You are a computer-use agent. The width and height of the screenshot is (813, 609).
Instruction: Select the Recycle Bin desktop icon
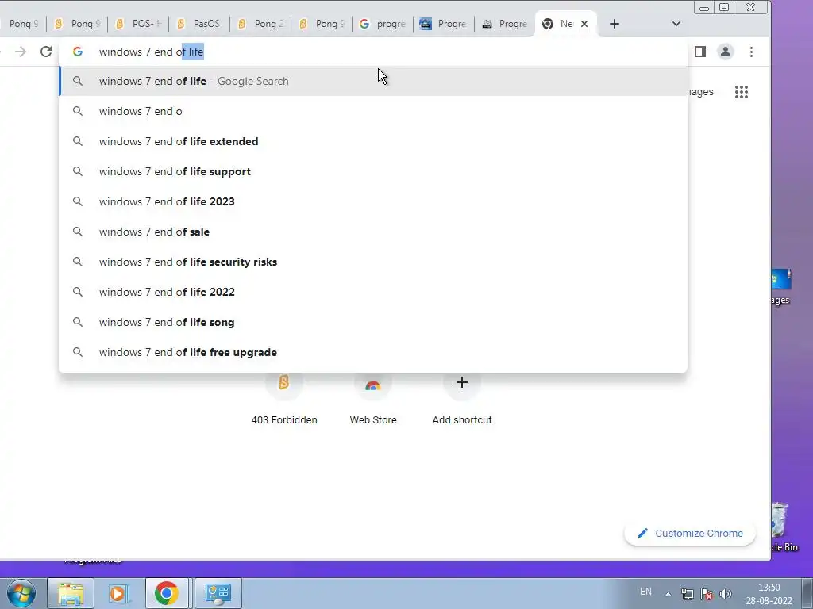click(784, 527)
